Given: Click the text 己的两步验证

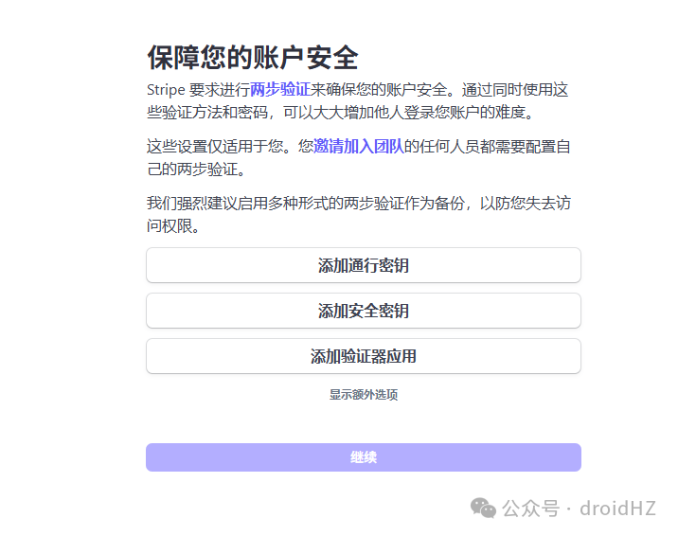Looking at the screenshot, I should coord(192,169).
